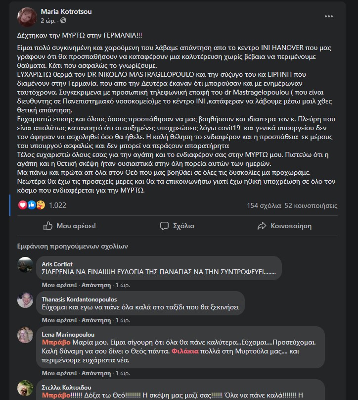Open the 1.022 reactions count
Image resolution: width=358 pixels, height=400 pixels.
(x=57, y=205)
